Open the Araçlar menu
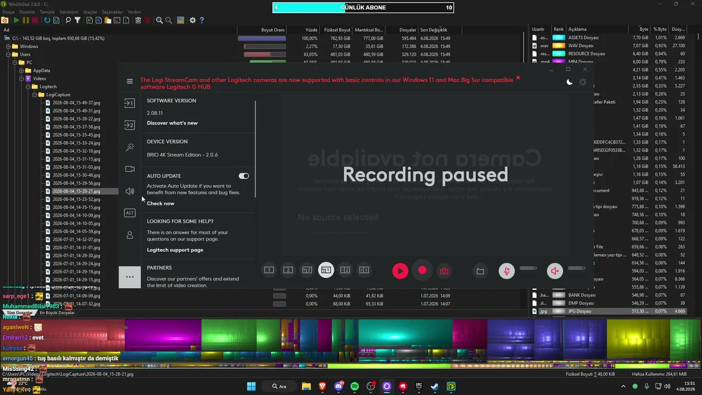 pyautogui.click(x=90, y=12)
